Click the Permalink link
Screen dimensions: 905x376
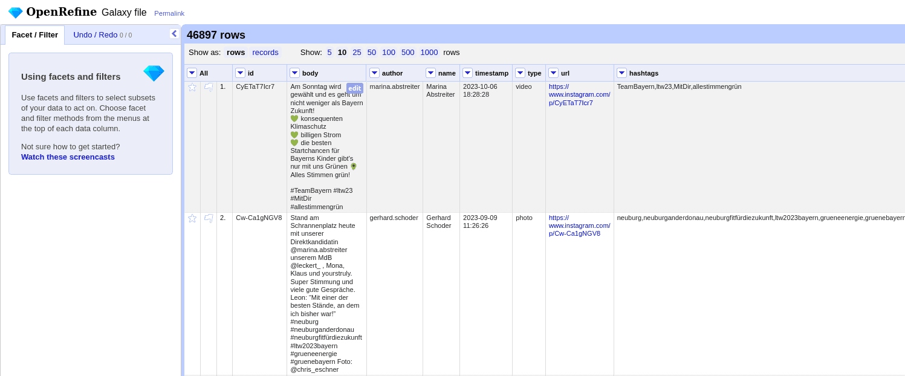click(169, 13)
